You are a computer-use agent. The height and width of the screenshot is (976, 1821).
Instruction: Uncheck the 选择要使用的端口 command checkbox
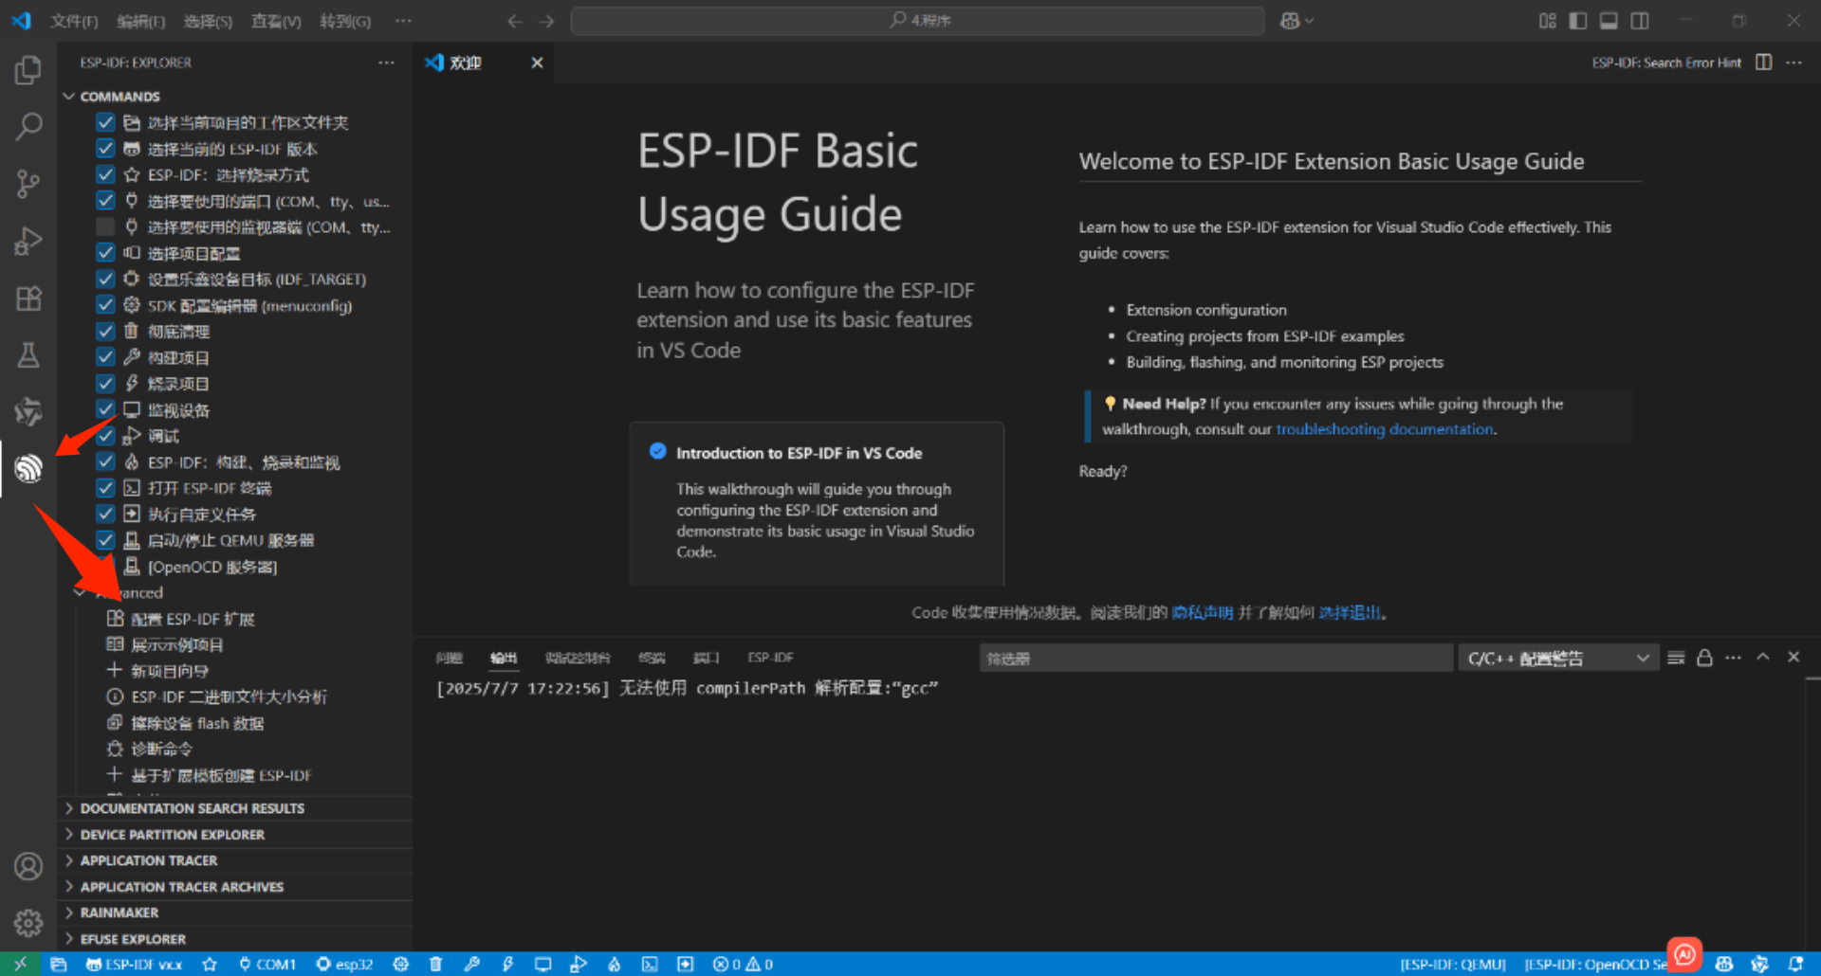click(x=104, y=200)
